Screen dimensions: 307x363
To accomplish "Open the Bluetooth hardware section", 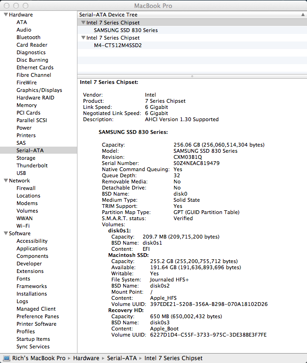I will (x=28, y=37).
